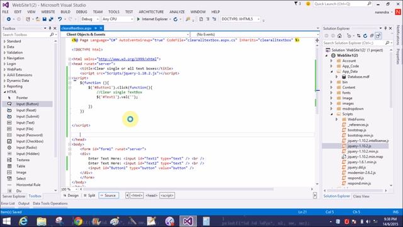
Task: Switch to Class View tab
Action: (361, 196)
